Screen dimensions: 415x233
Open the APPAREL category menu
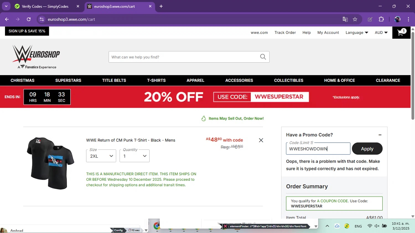click(x=195, y=80)
